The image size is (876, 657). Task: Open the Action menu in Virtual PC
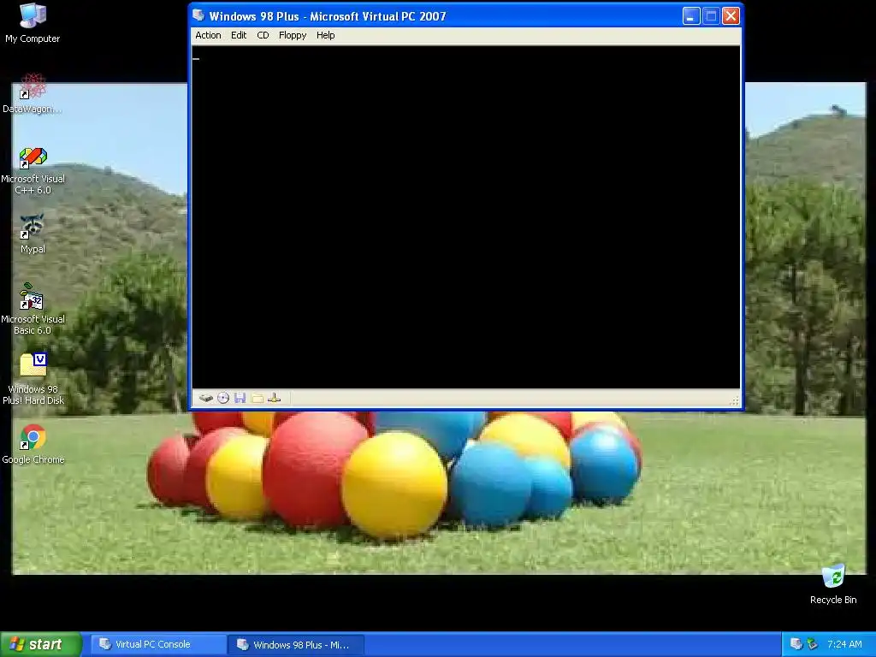tap(208, 35)
